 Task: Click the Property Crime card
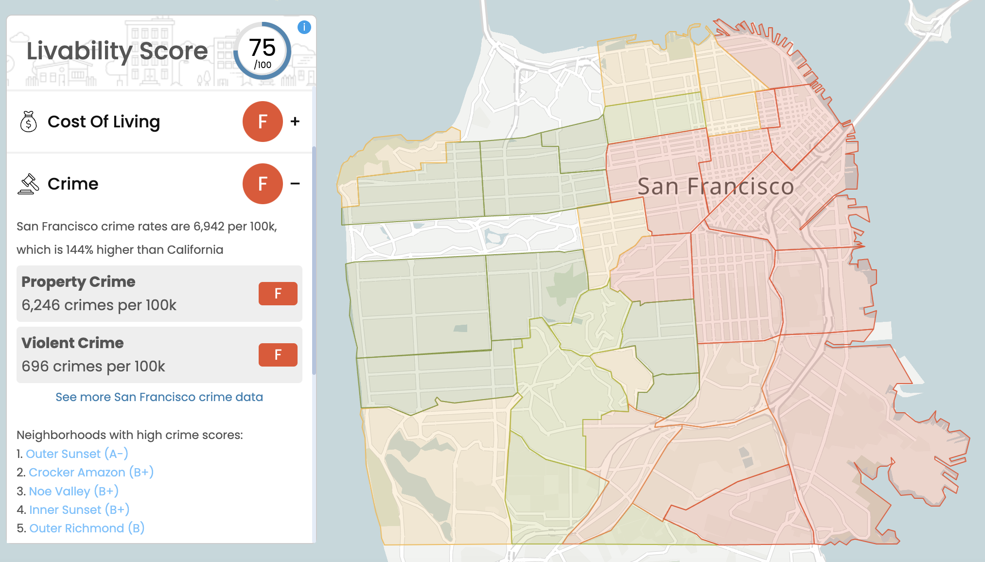159,294
